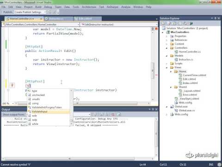Click the ReSharper quick-fix bulb in editor margin
Screen dimensions: 222x167
pos(12,85)
